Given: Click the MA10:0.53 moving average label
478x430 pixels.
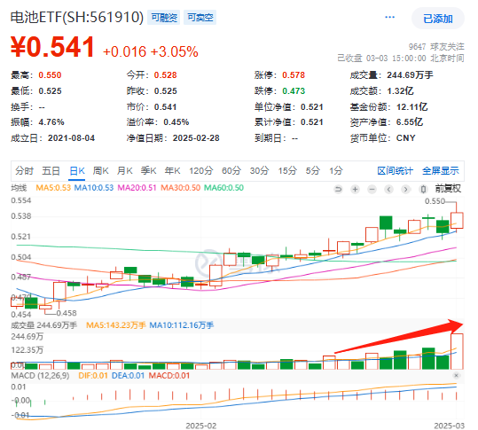Looking at the screenshot, I should click(x=94, y=188).
